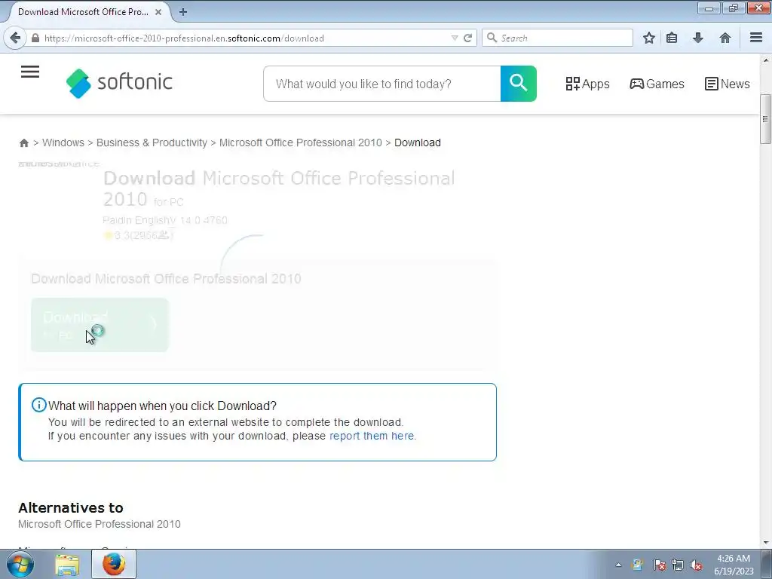772x579 pixels.
Task: Open the Firefox main menu
Action: [756, 38]
